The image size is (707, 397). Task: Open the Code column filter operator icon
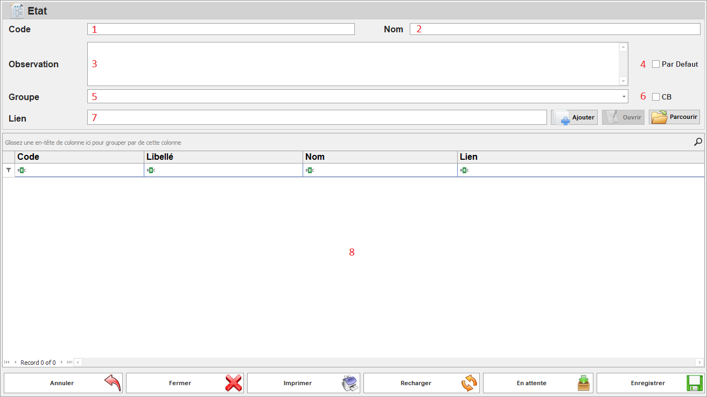click(x=22, y=171)
